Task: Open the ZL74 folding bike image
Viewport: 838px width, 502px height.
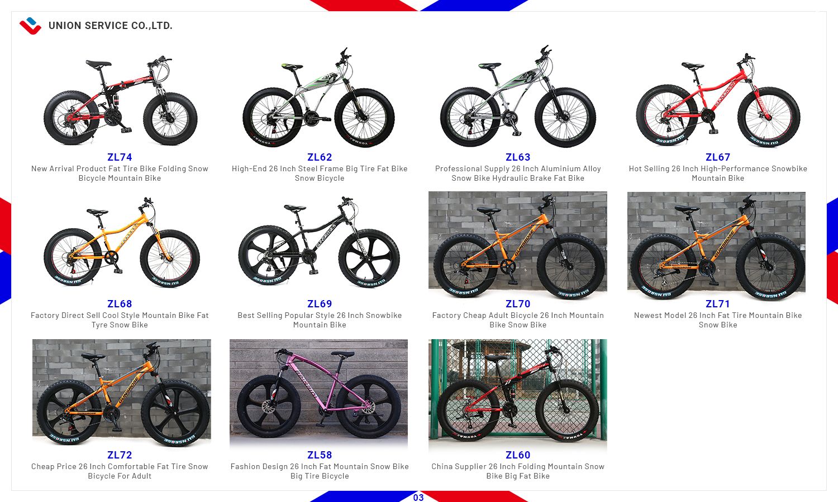Action: coord(120,101)
